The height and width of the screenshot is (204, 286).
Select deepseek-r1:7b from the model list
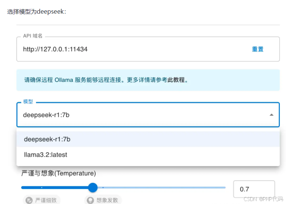point(148,139)
